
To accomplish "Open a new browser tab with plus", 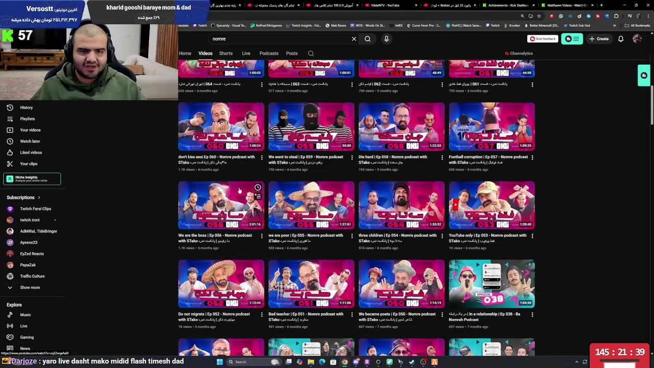I will pos(601,5).
